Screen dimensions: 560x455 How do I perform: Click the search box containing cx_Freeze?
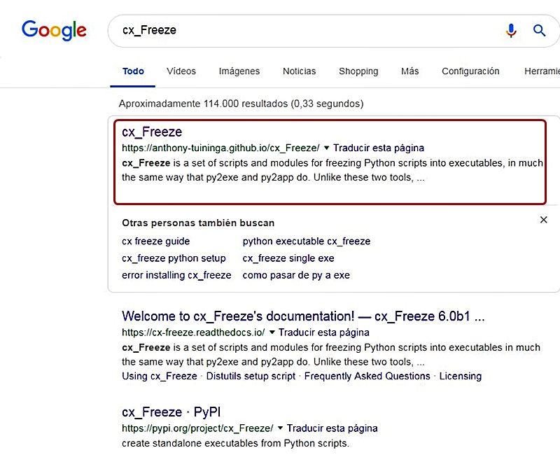click(301, 30)
